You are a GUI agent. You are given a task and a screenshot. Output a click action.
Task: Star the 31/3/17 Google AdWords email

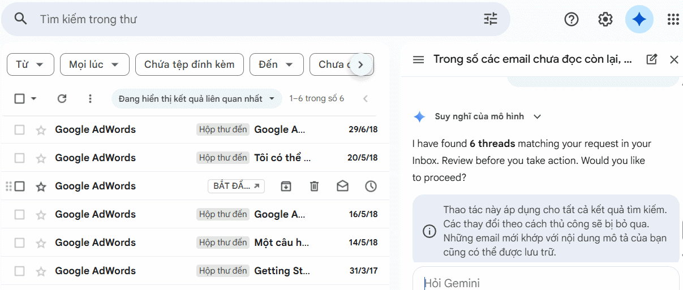(x=41, y=271)
